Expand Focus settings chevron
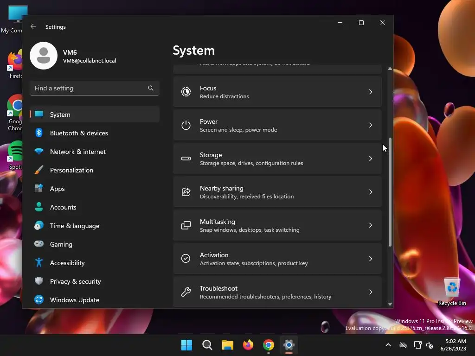The width and height of the screenshot is (475, 356). click(x=371, y=92)
